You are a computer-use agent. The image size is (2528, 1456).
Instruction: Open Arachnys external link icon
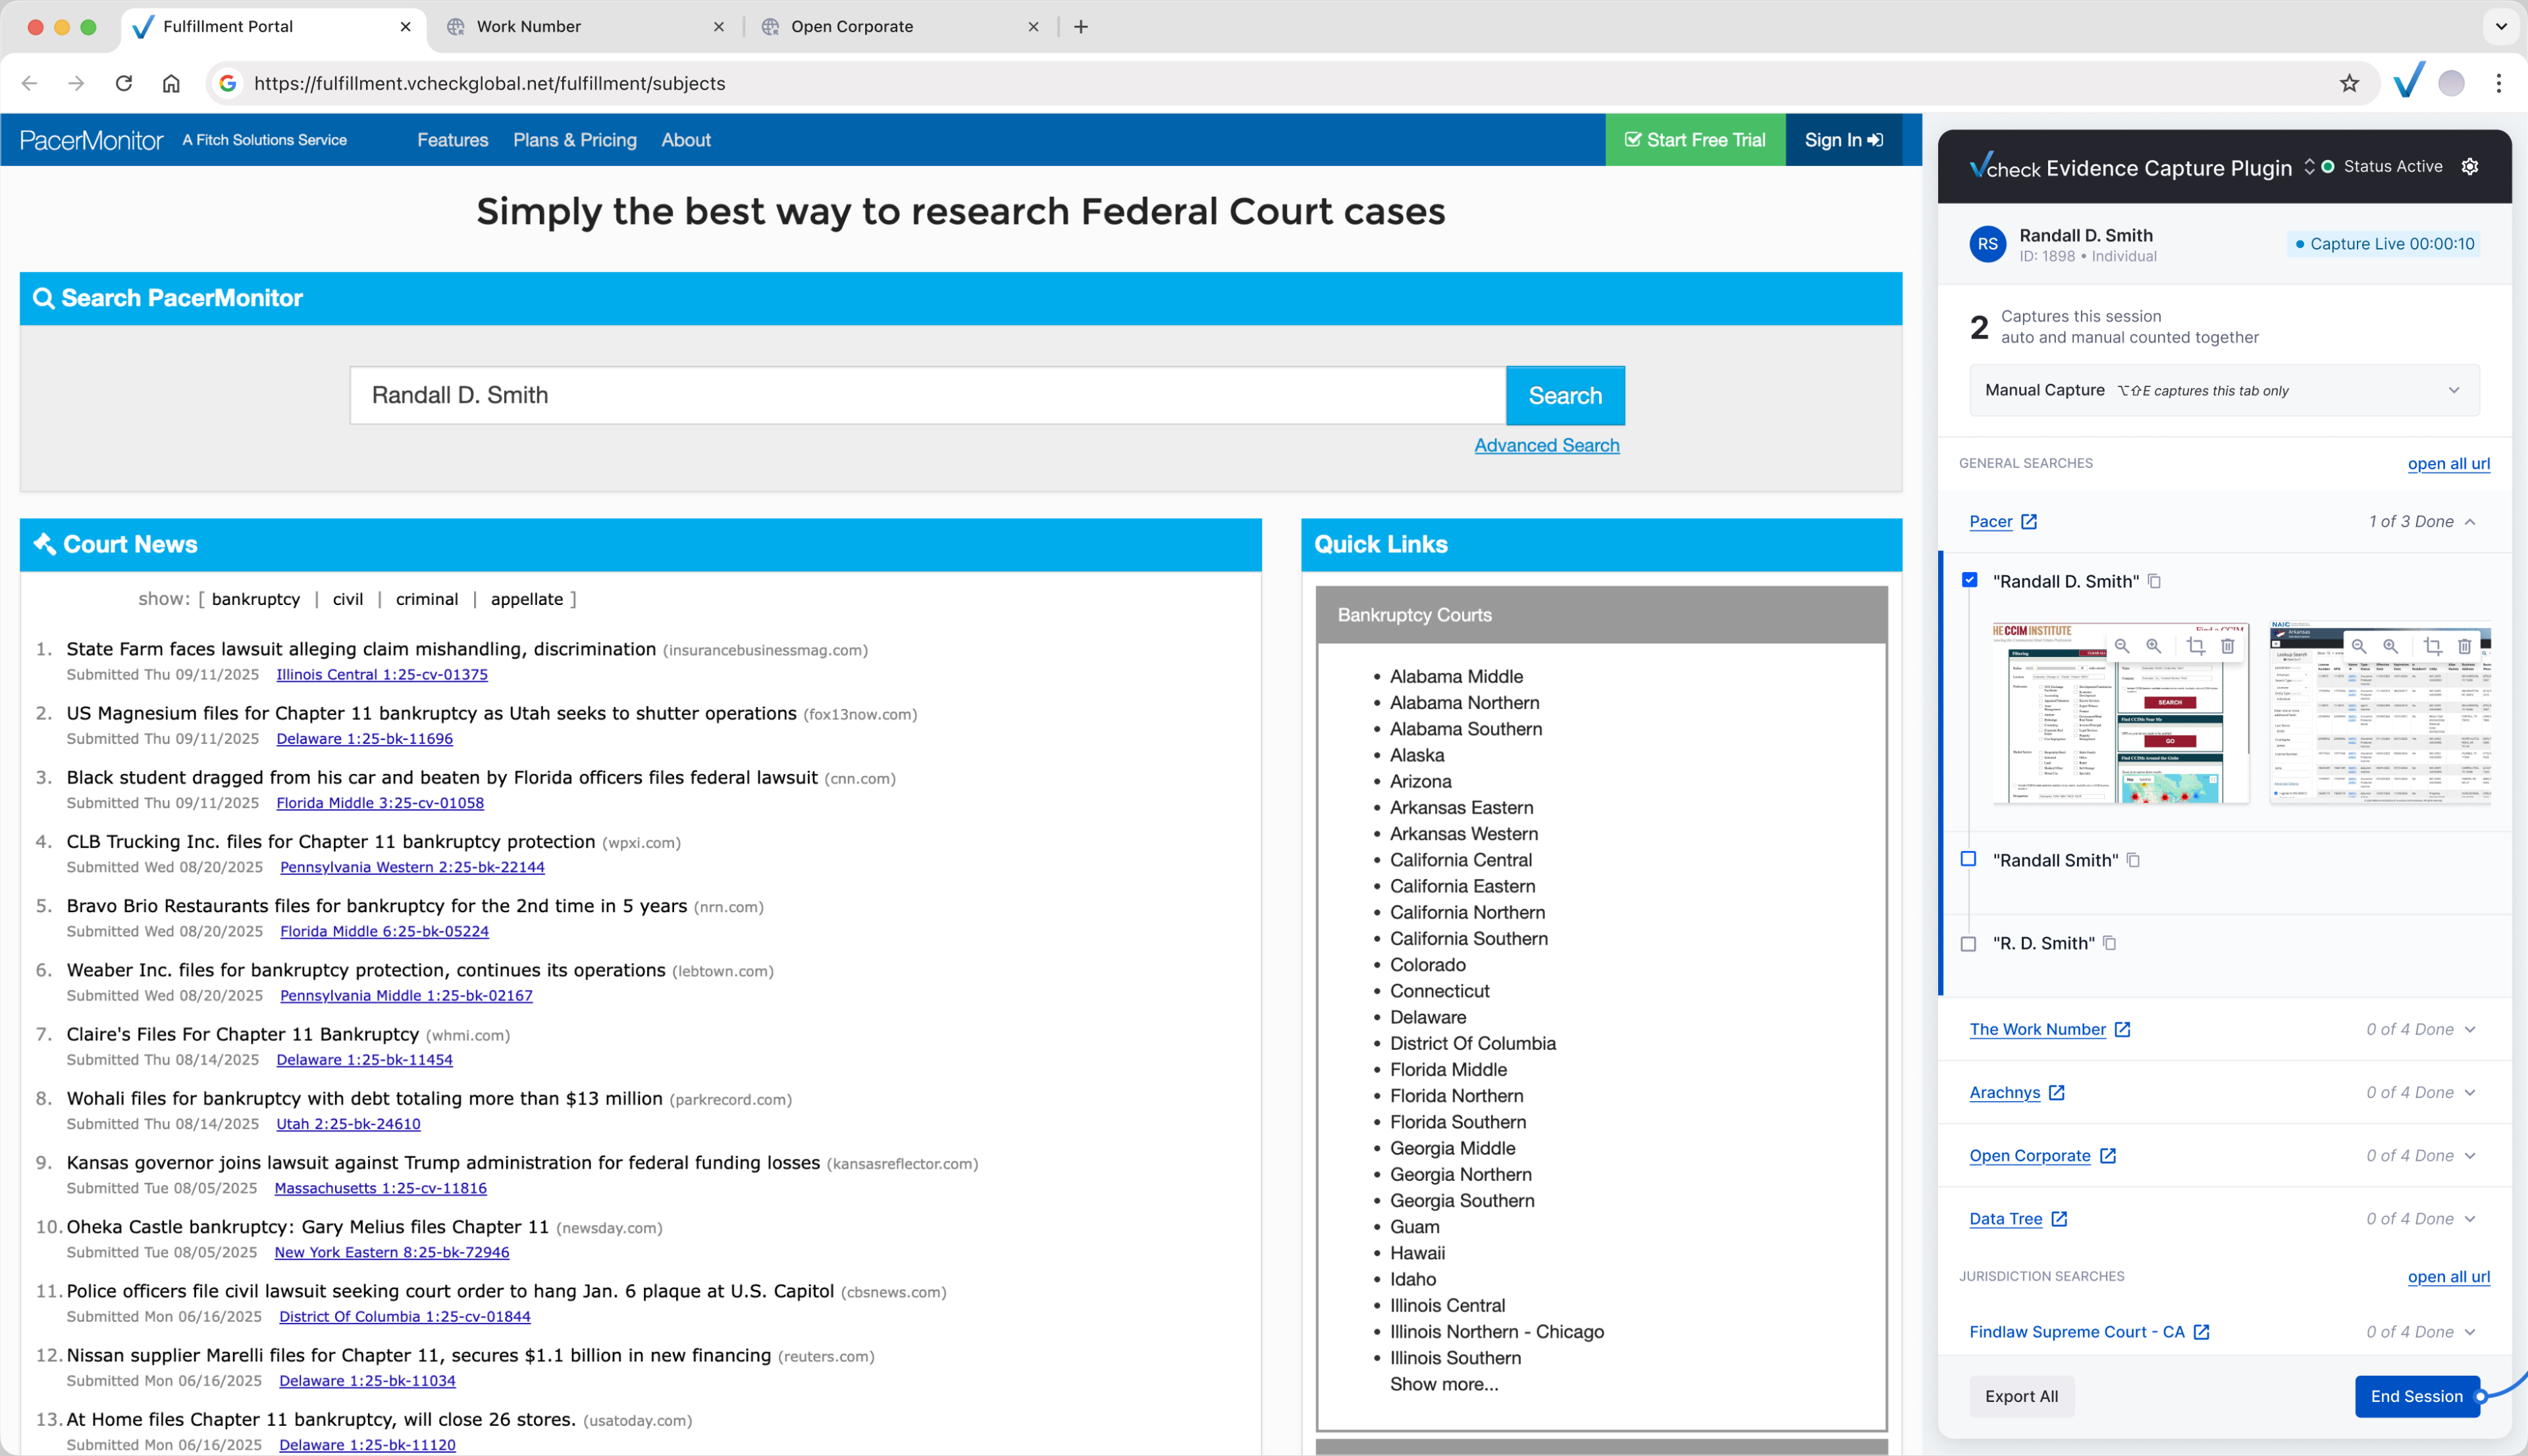click(2057, 1093)
